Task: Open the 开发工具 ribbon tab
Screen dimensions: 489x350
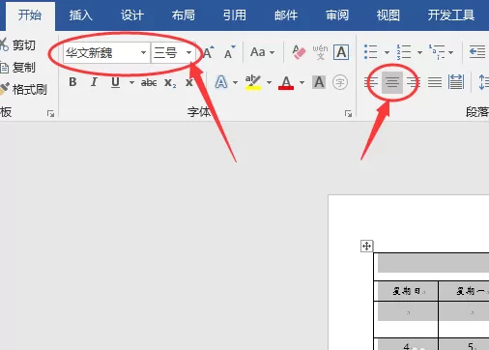Action: coord(451,15)
